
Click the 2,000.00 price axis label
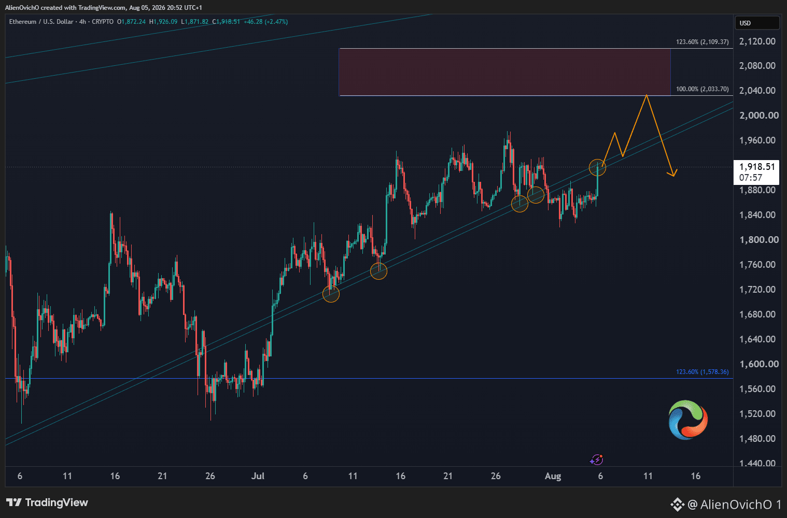pos(759,116)
